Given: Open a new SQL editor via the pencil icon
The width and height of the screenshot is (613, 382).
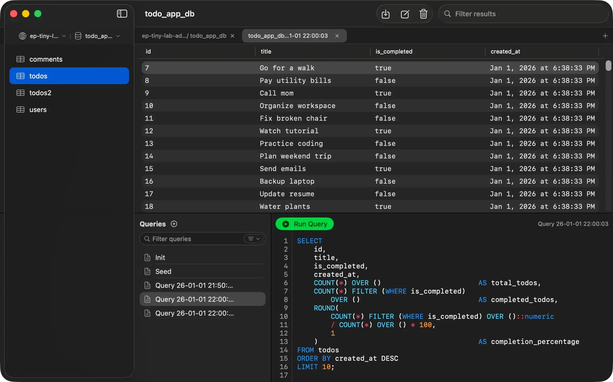Looking at the screenshot, I should (x=404, y=14).
